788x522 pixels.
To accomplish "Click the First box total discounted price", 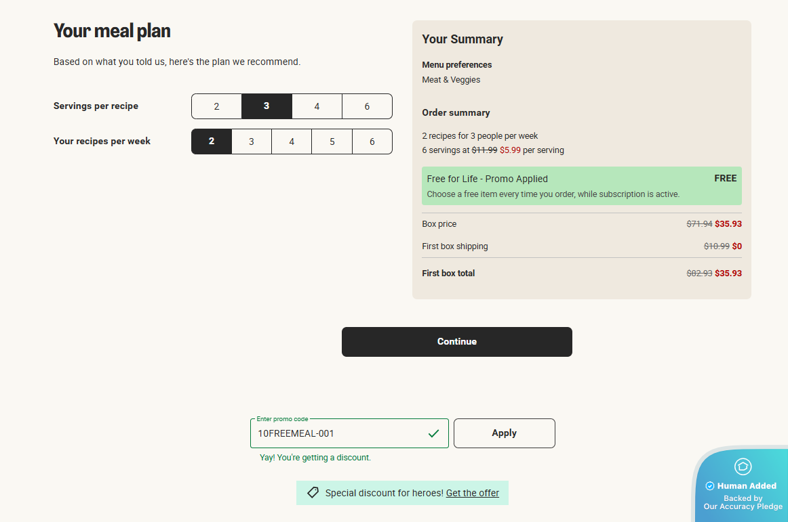I will [x=728, y=274].
